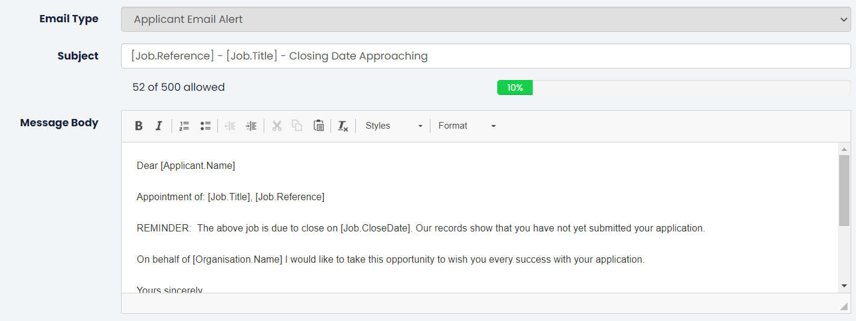This screenshot has width=856, height=321.
Task: Insert a numbered list
Action: [x=184, y=126]
